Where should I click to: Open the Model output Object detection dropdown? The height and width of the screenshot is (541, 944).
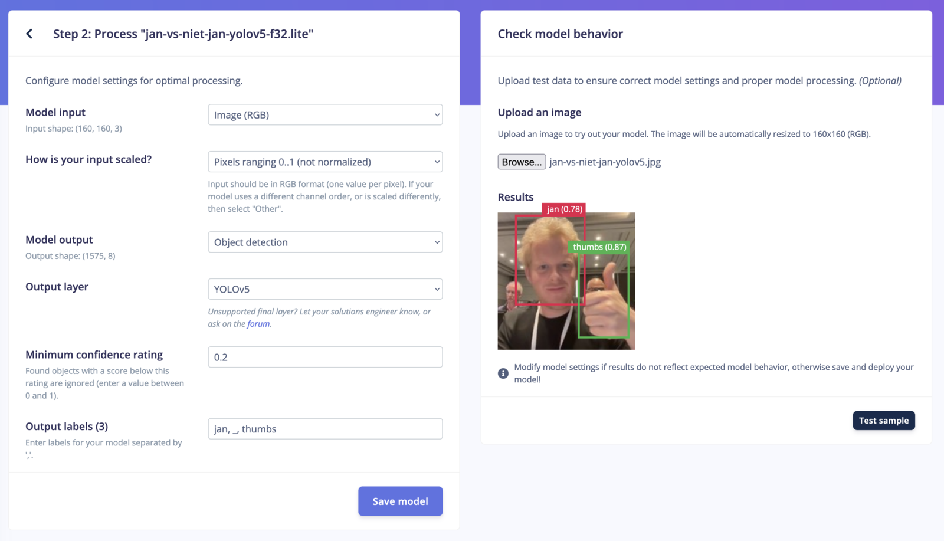325,242
